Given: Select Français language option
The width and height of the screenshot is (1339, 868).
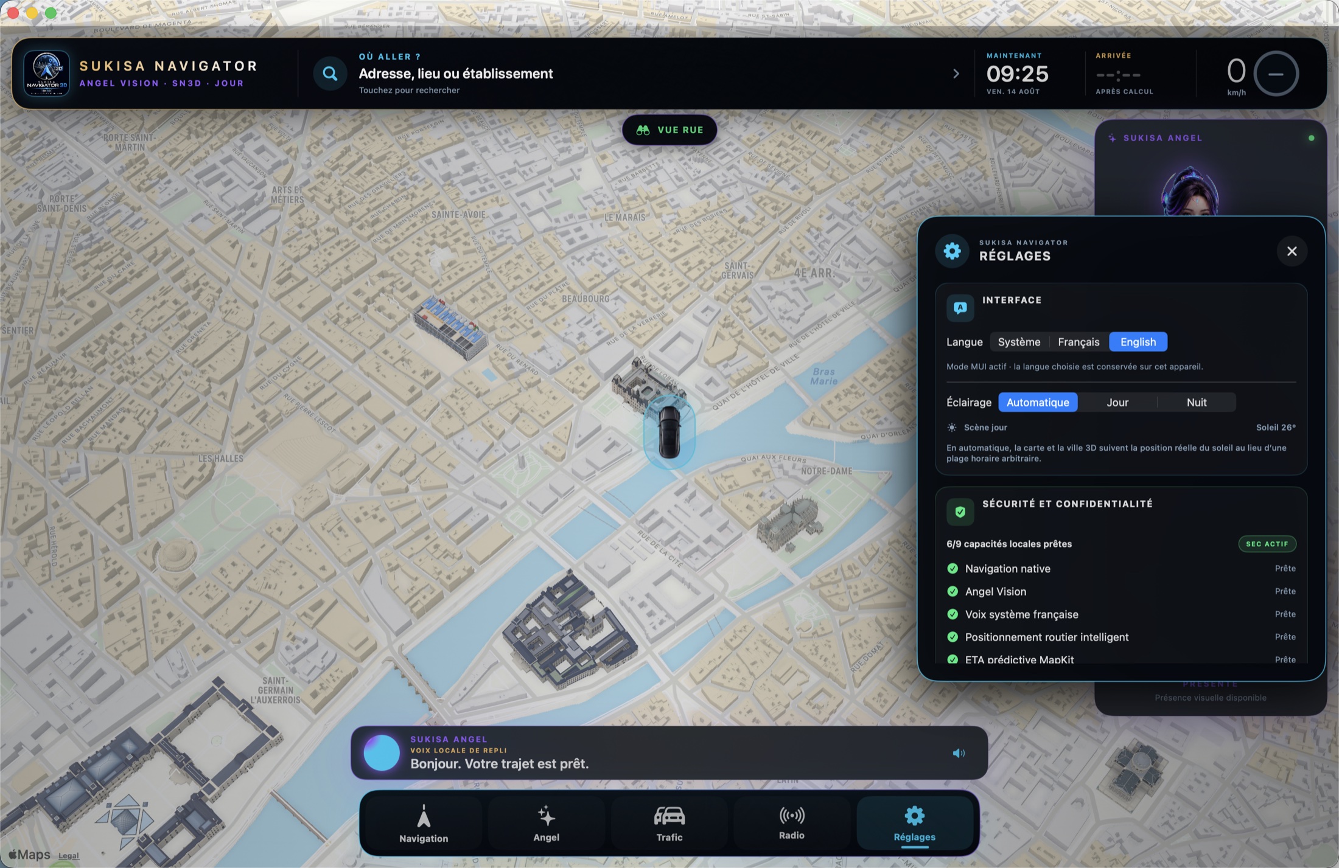Looking at the screenshot, I should click(x=1079, y=342).
